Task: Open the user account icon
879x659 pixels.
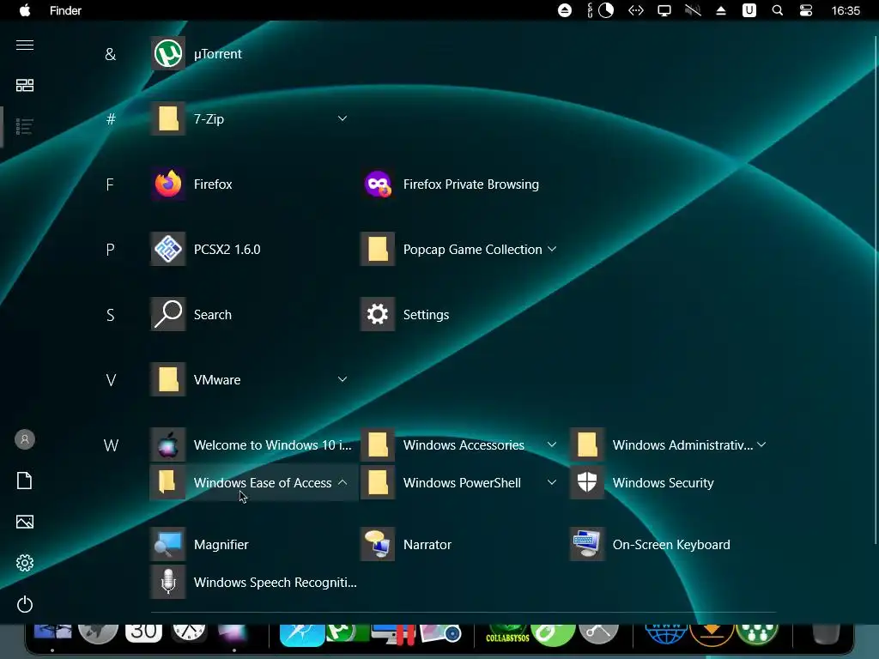Action: point(25,439)
